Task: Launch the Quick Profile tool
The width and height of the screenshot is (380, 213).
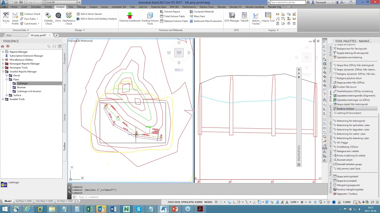Action: pyautogui.click(x=15, y=18)
